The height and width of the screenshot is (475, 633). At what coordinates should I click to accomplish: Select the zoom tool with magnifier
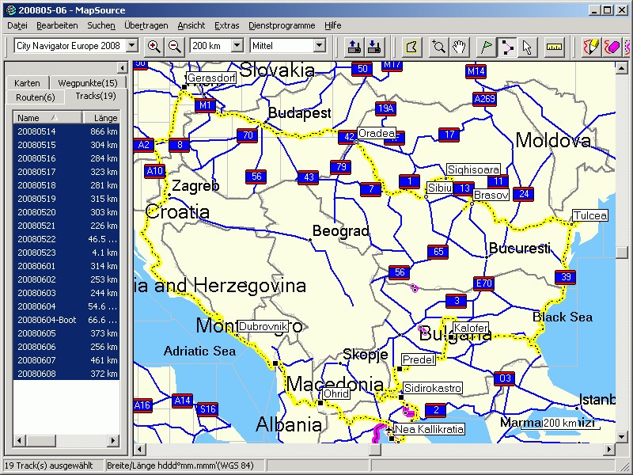438,47
